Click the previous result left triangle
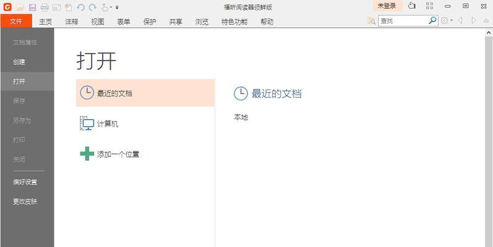 [x=460, y=21]
